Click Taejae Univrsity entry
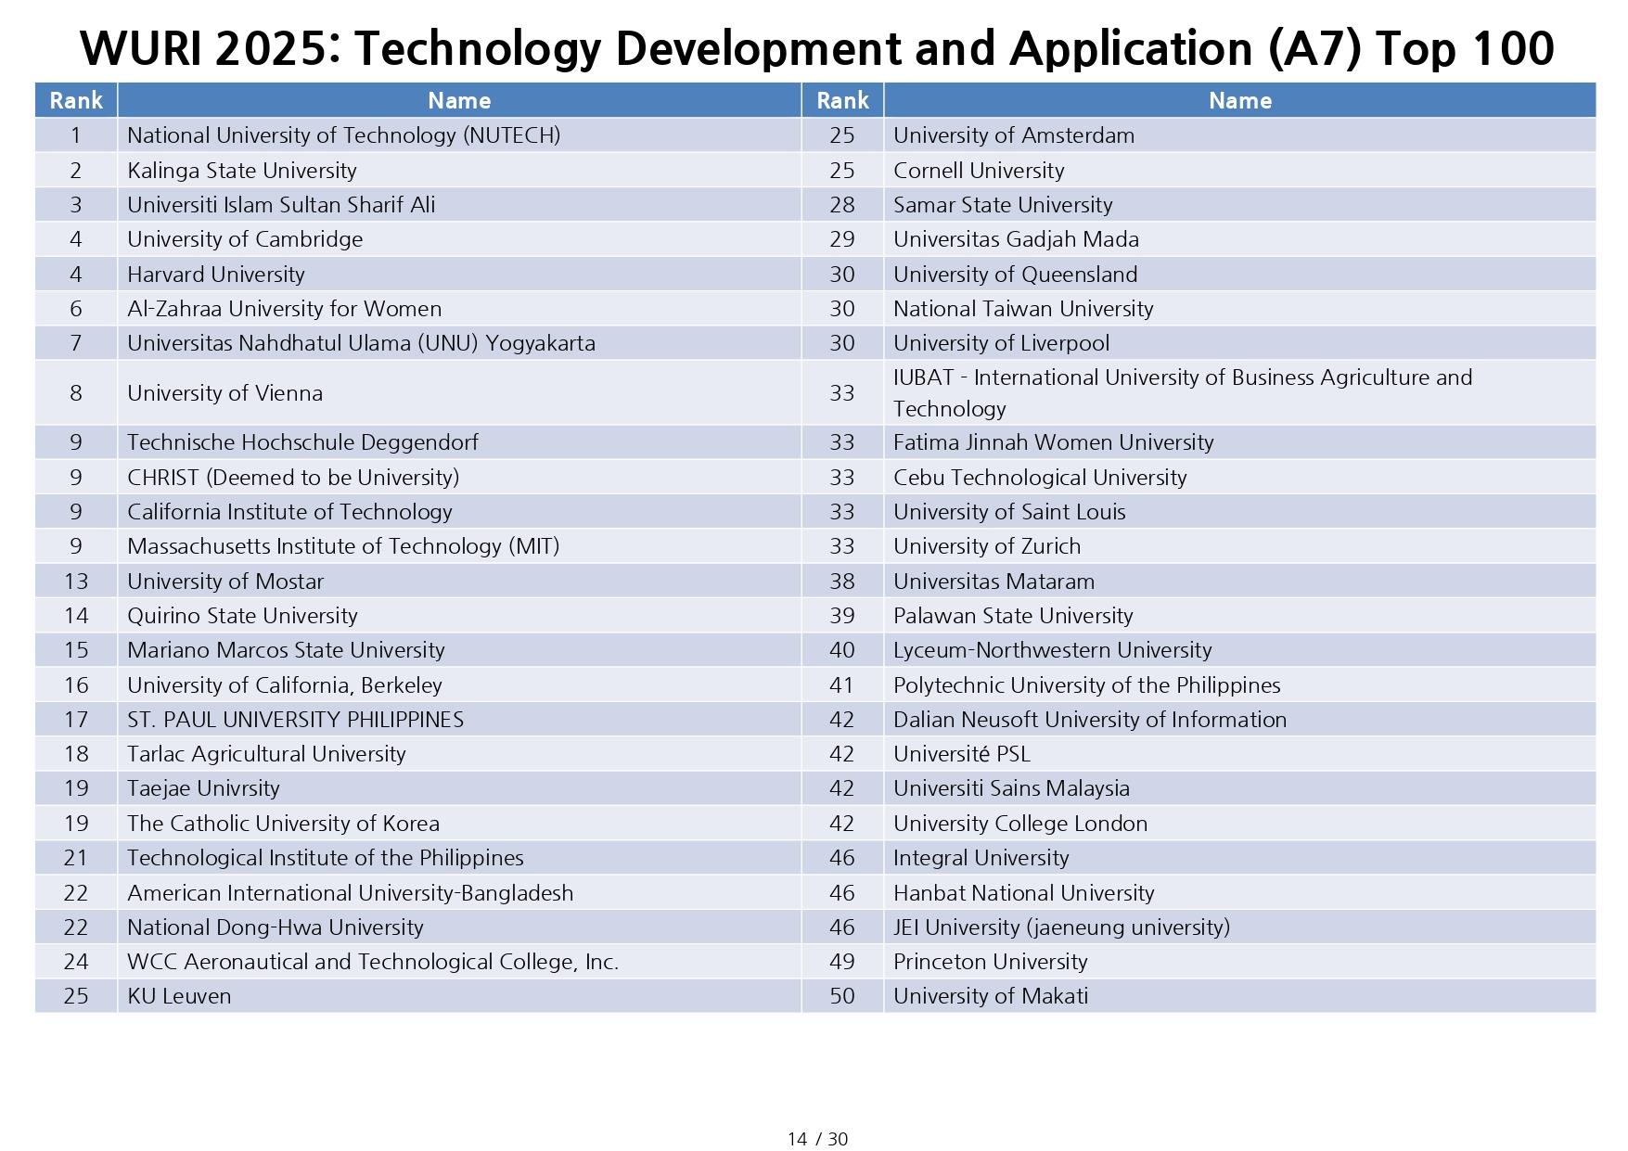1628x1151 pixels. (203, 788)
